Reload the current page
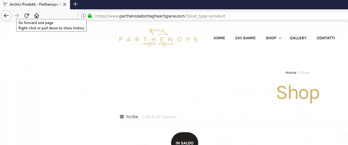348x145 pixels. tap(27, 15)
